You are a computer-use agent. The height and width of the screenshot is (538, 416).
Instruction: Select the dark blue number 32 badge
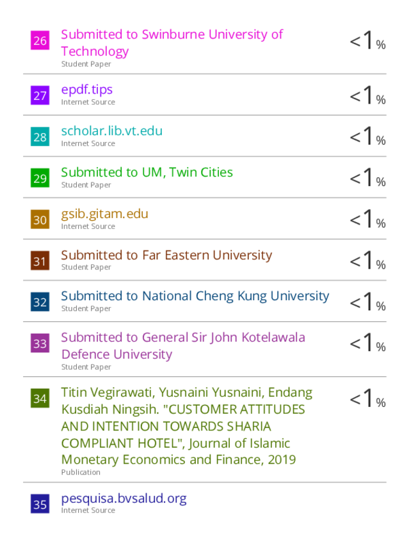(x=40, y=302)
